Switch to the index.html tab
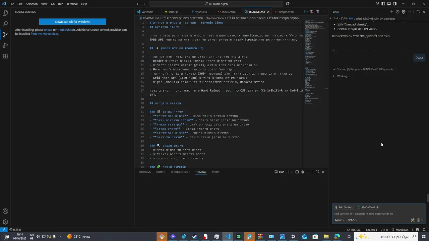 click(229, 12)
